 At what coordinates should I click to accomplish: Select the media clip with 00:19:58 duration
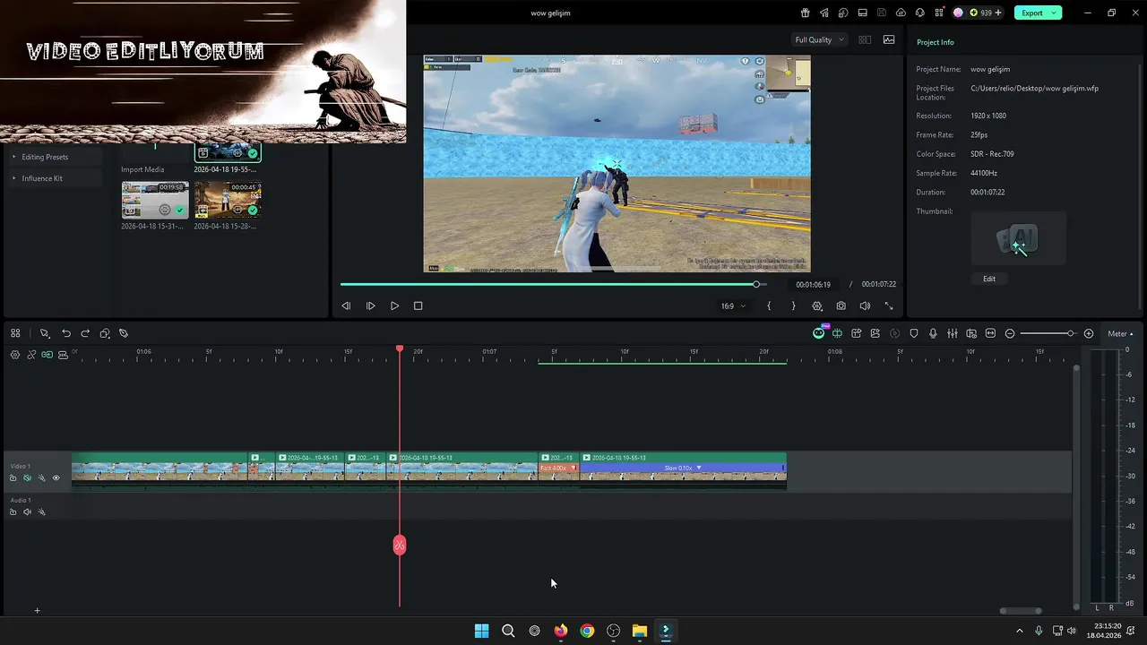click(155, 201)
